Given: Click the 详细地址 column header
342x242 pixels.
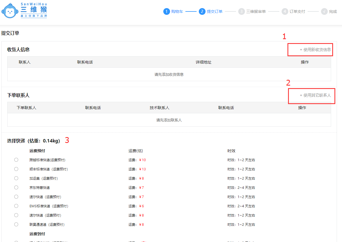Looking at the screenshot, I should point(203,62).
